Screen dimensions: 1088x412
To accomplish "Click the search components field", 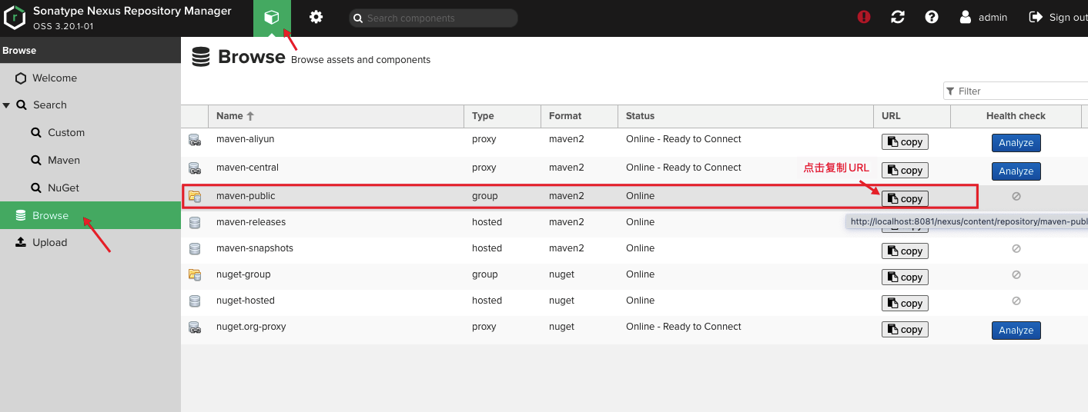I will click(434, 18).
